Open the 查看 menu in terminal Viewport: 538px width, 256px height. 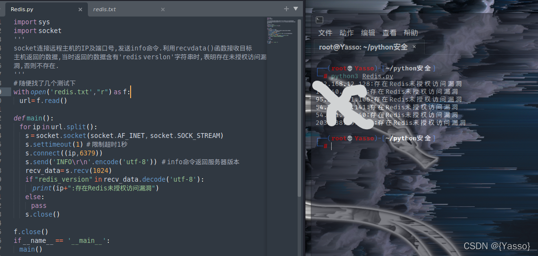point(389,33)
